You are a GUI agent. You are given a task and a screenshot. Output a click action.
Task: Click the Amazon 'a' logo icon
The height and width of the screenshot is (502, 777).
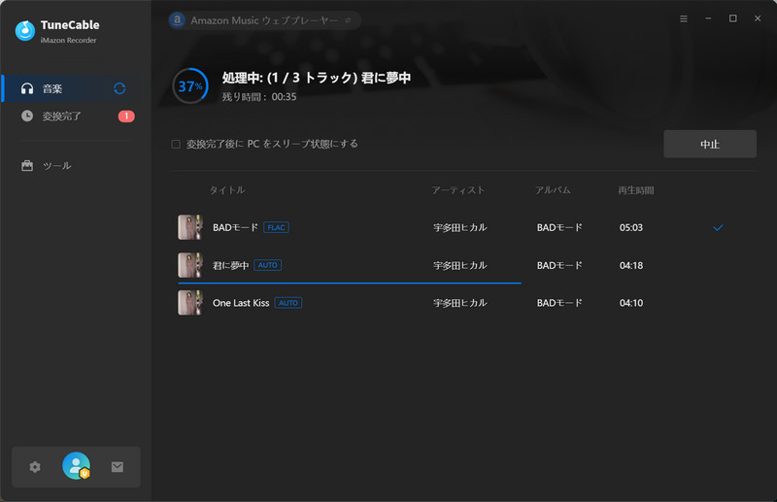click(x=178, y=20)
